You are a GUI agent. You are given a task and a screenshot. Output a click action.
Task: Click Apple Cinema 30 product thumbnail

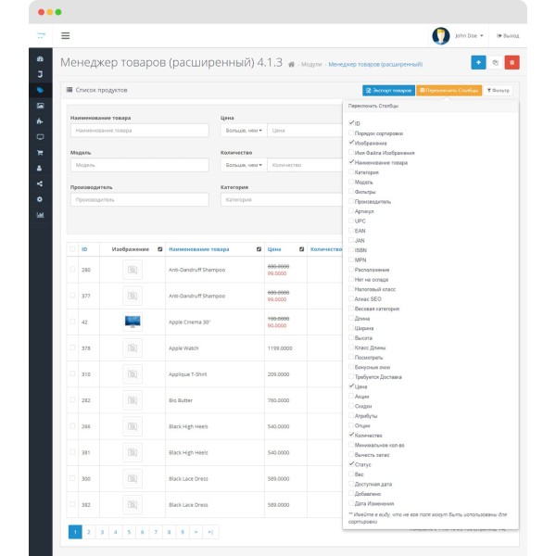pos(133,322)
